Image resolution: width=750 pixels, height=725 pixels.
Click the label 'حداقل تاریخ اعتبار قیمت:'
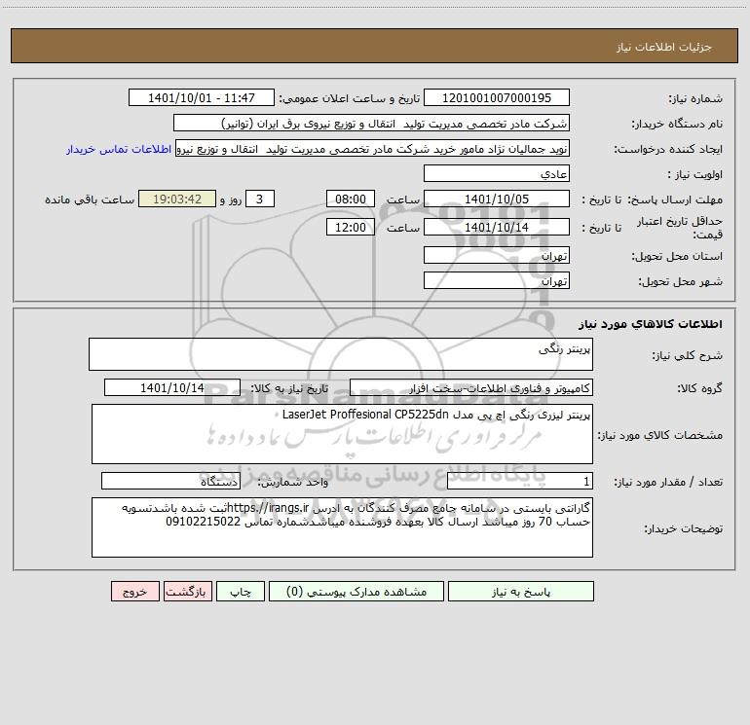(680, 228)
